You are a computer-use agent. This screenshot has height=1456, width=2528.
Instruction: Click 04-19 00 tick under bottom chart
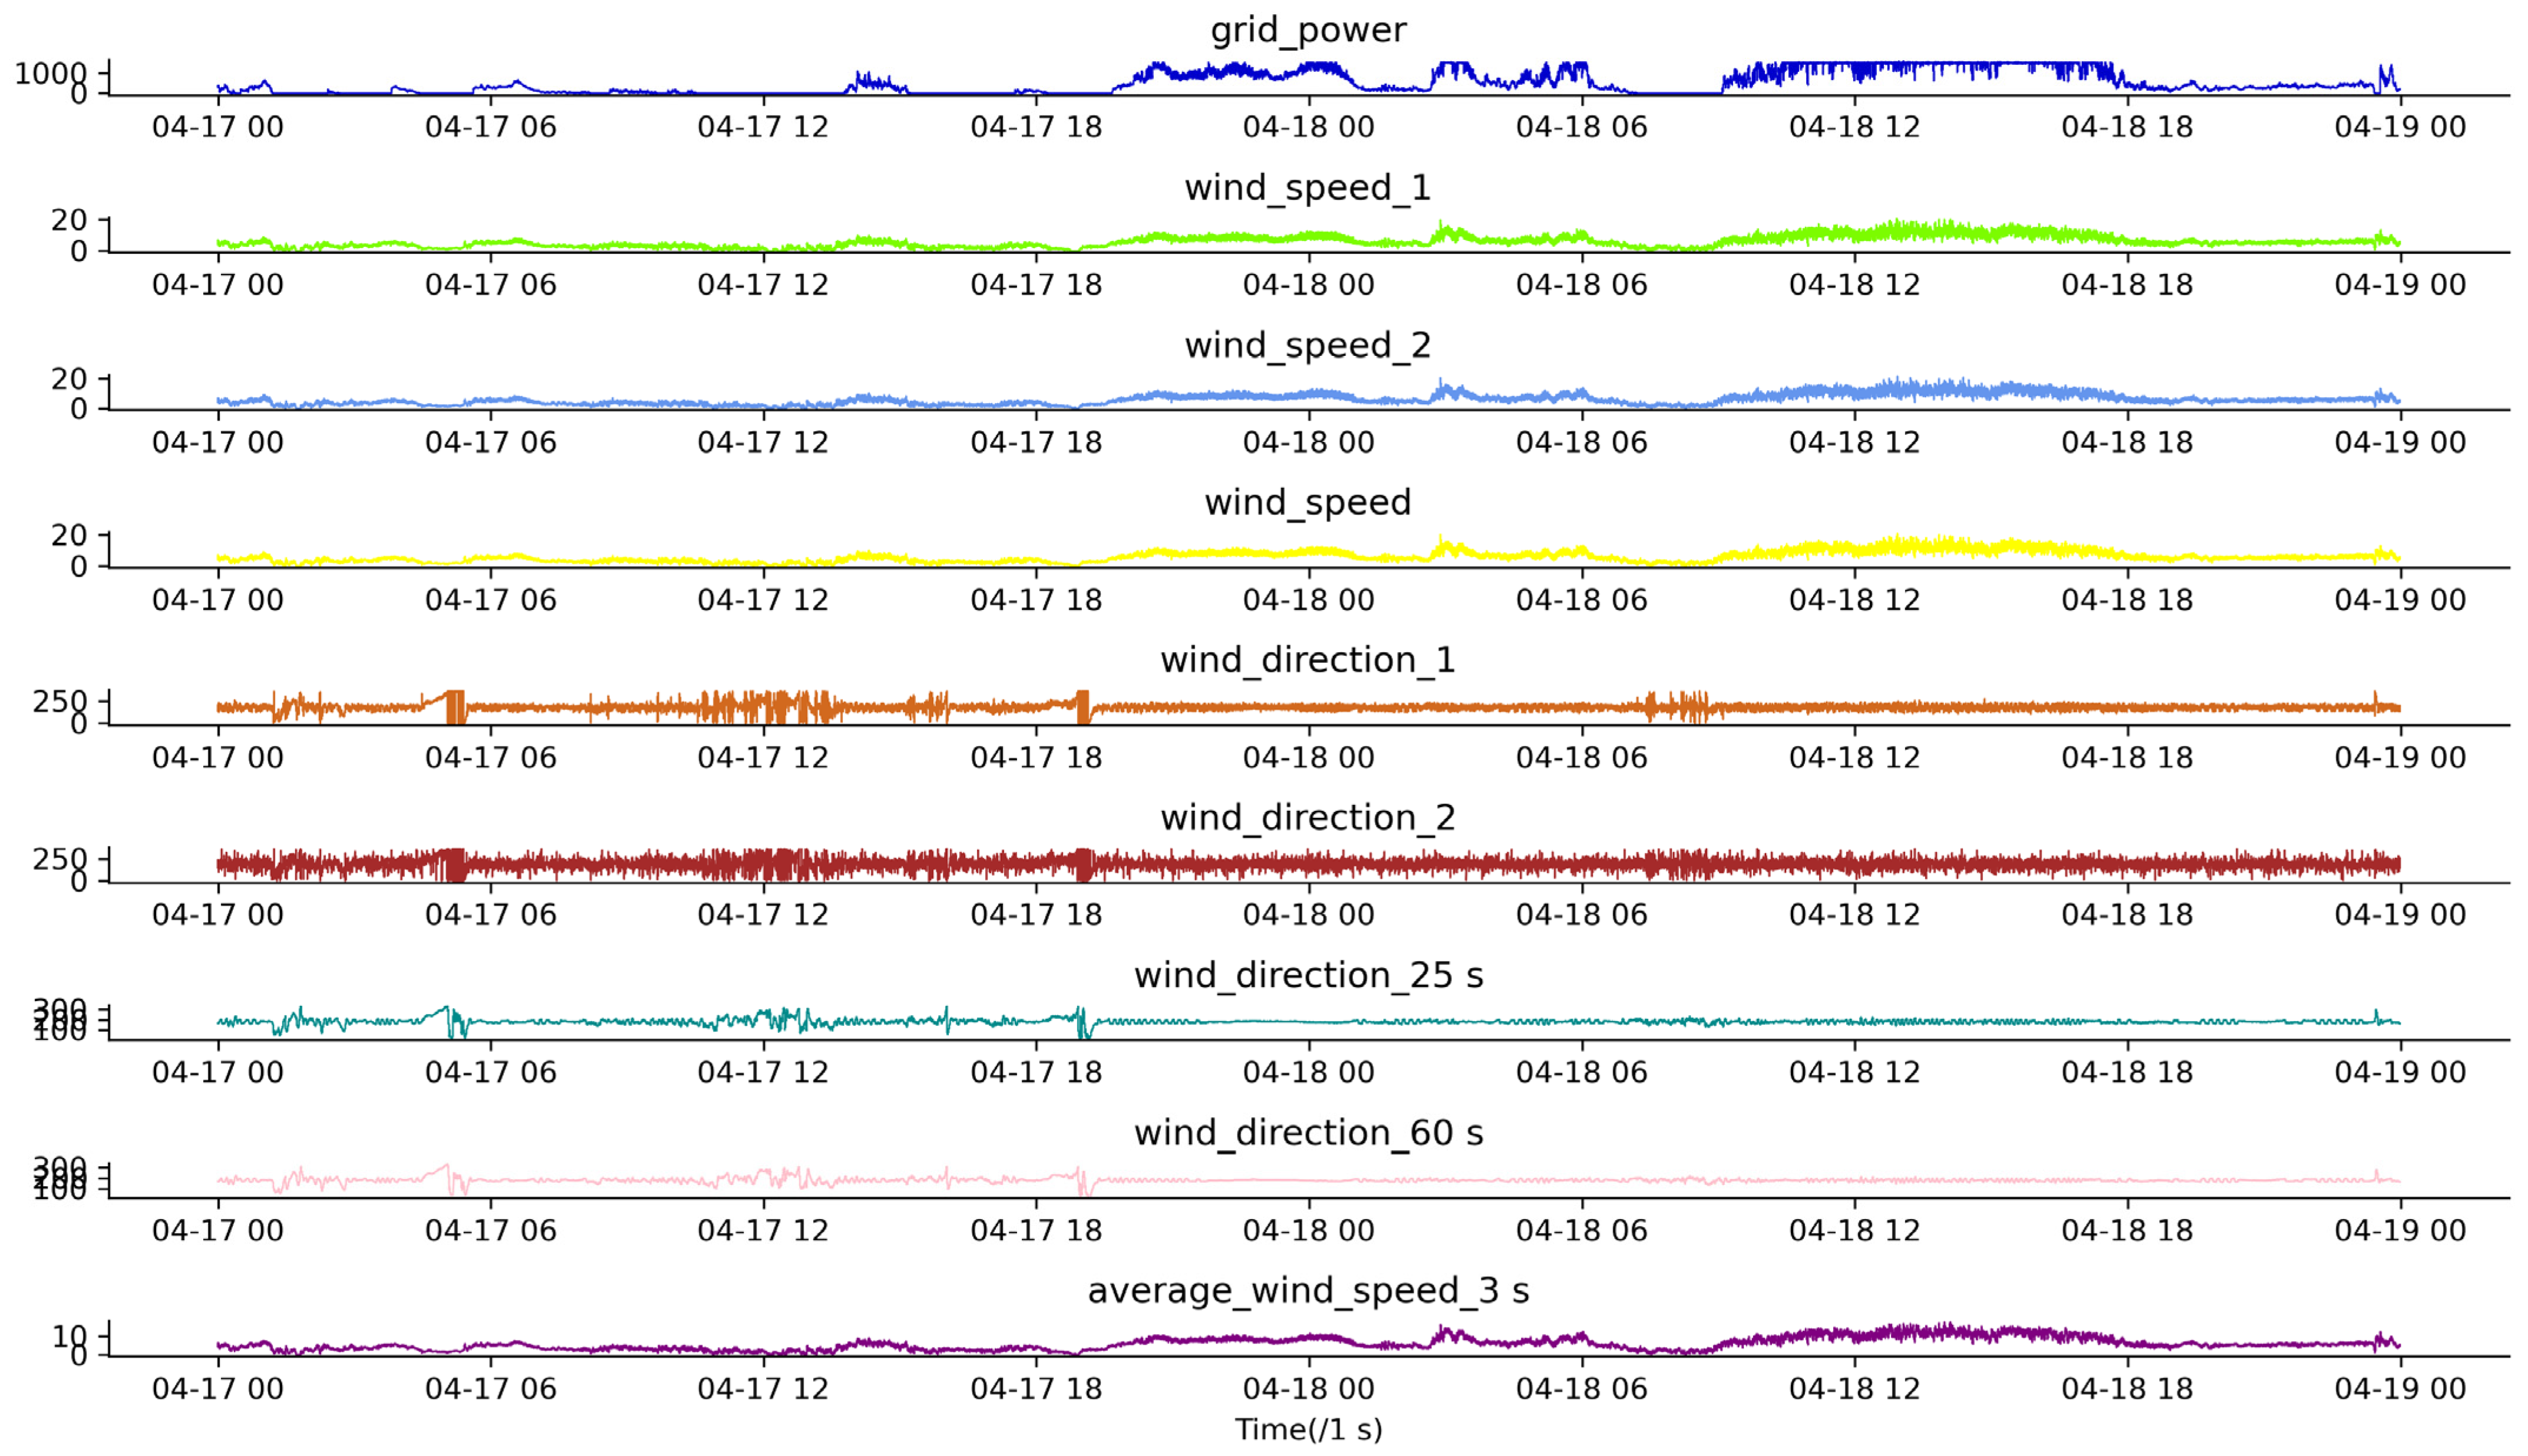(2399, 1389)
